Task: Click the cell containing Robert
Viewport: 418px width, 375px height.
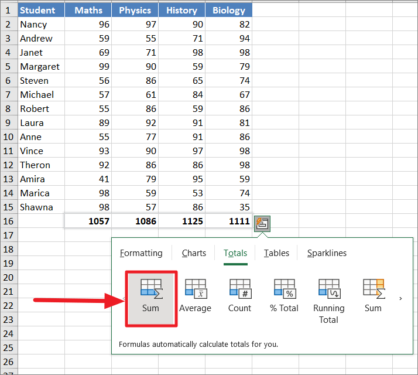Action: pos(42,108)
